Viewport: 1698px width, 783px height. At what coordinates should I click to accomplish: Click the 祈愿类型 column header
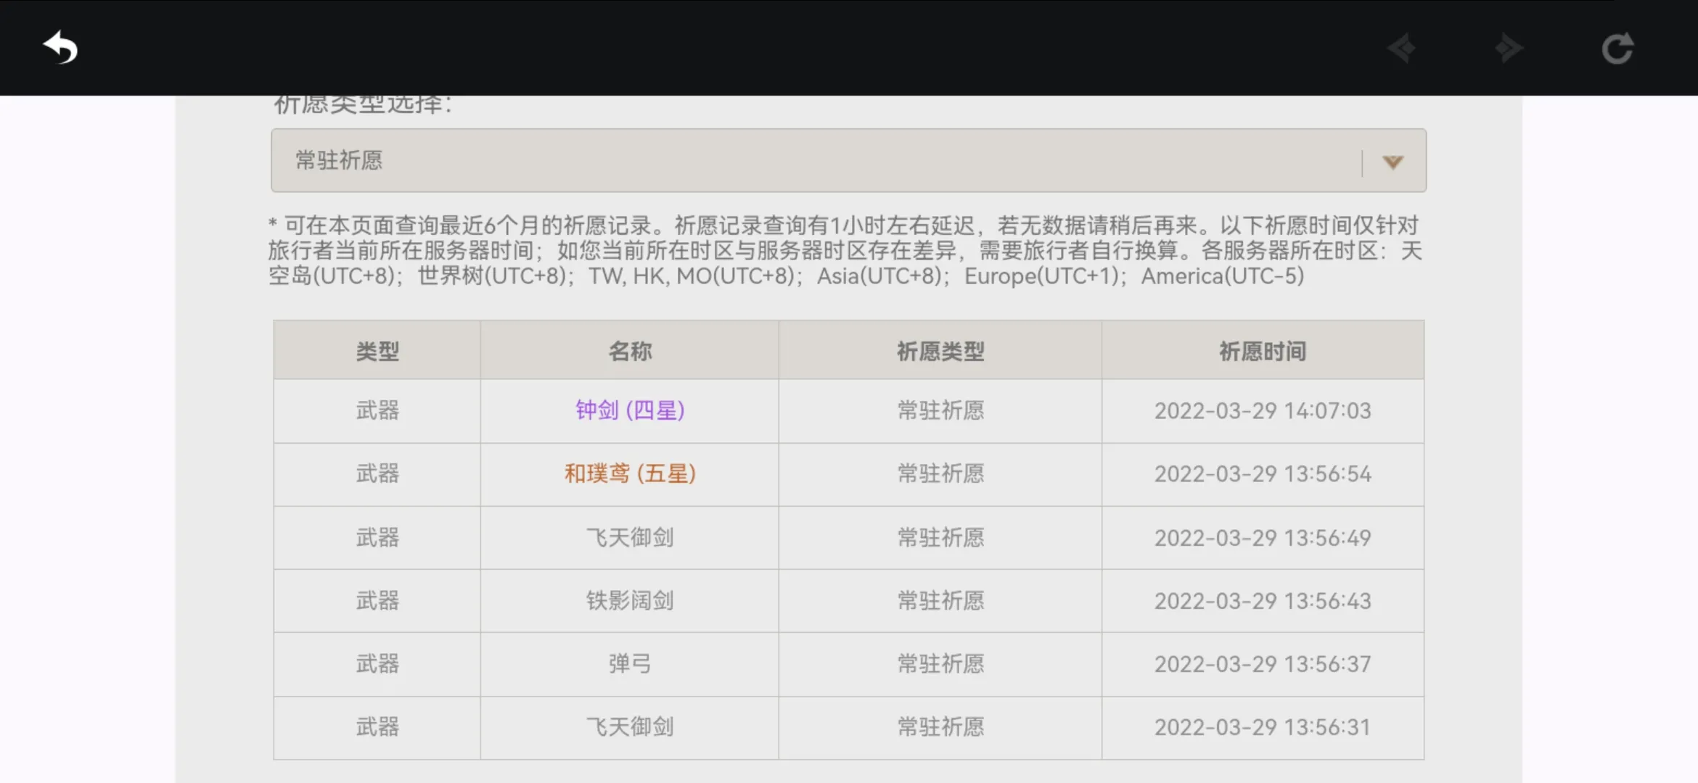[x=940, y=351]
